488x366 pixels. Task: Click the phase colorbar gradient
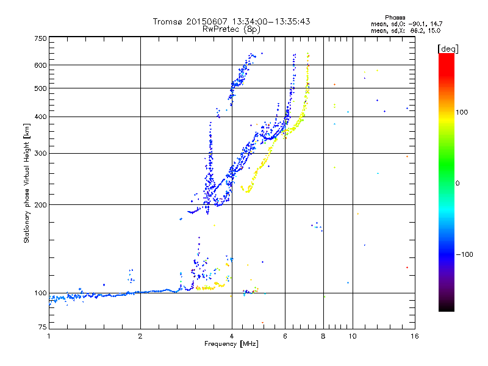coord(447,182)
